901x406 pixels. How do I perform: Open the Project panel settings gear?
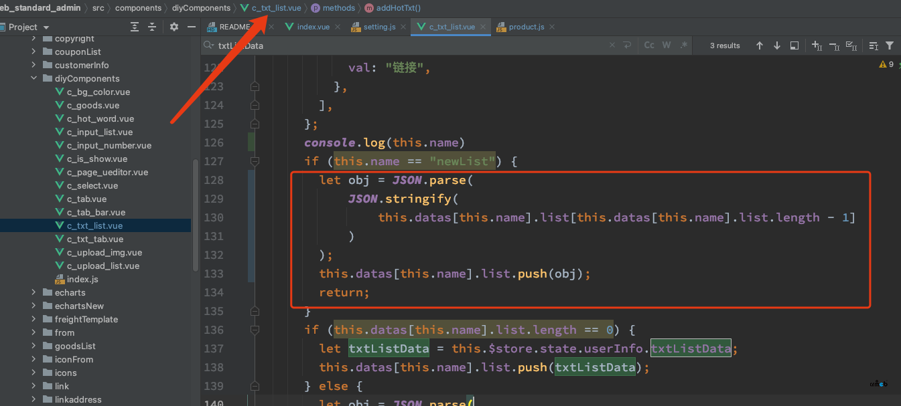point(174,27)
